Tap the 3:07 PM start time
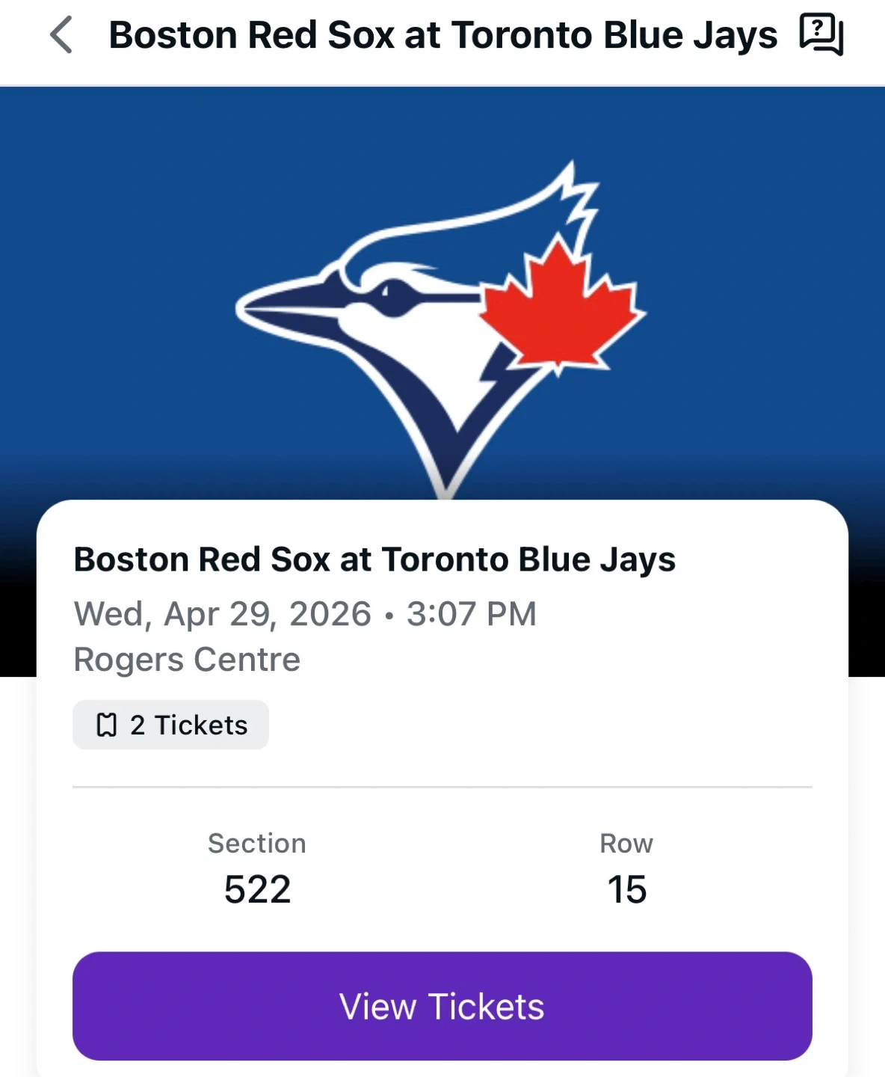 pyautogui.click(x=472, y=614)
